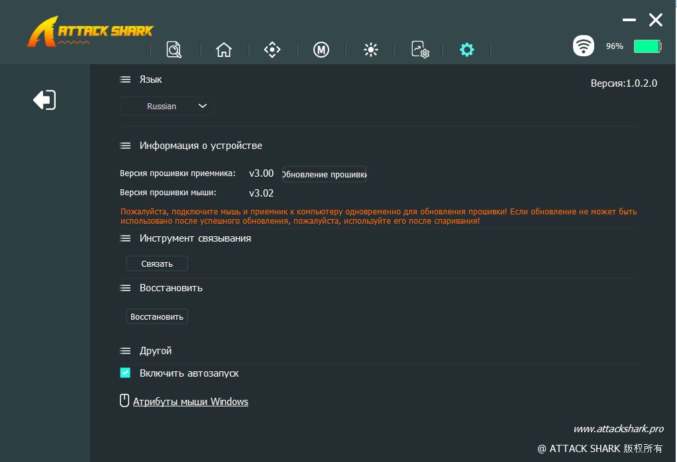Open Атрибуты мыши Windows link

pyautogui.click(x=190, y=402)
